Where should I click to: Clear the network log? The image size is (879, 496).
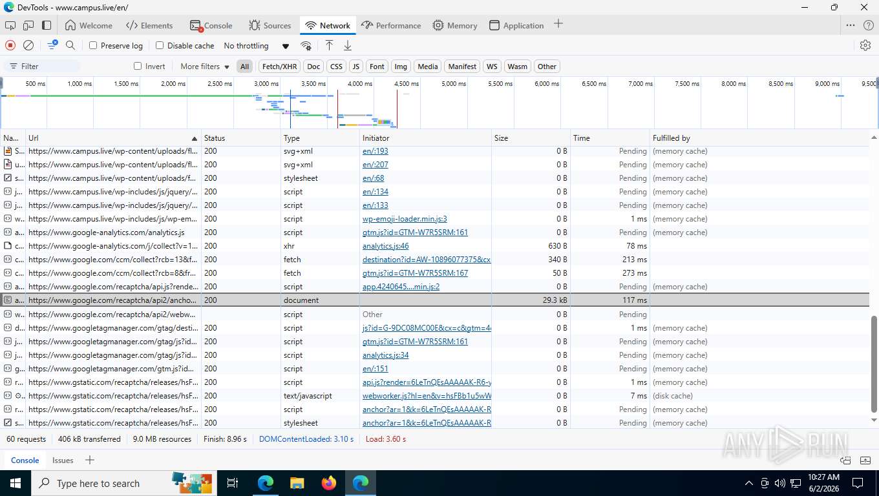click(x=28, y=45)
